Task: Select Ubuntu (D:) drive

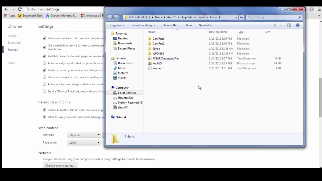Action: pos(125,98)
